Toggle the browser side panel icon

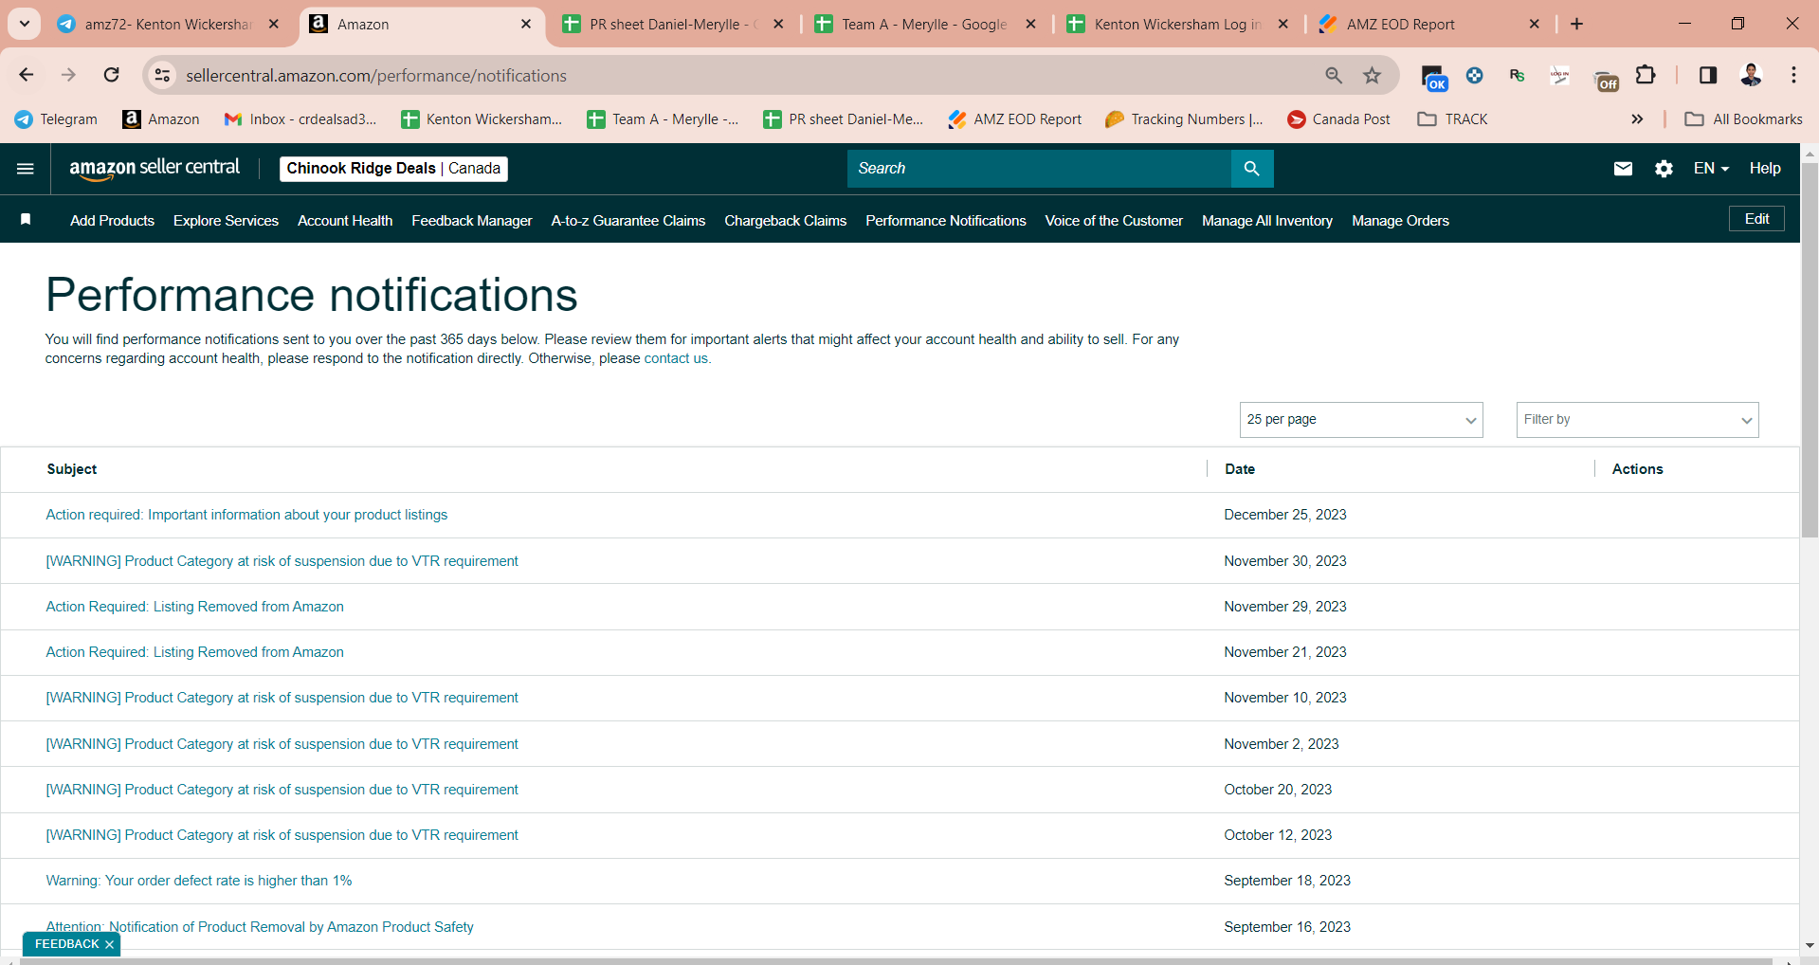[1708, 75]
